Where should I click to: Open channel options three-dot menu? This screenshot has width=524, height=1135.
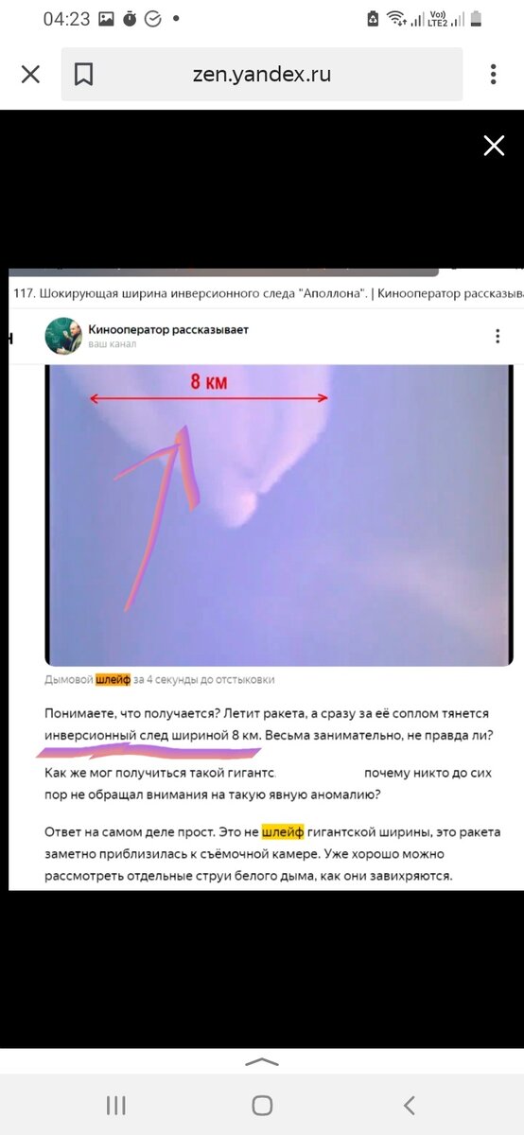click(x=498, y=336)
